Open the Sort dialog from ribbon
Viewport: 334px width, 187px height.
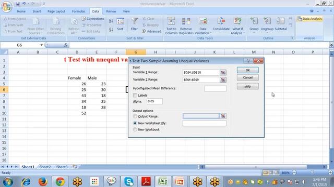pos(120,24)
